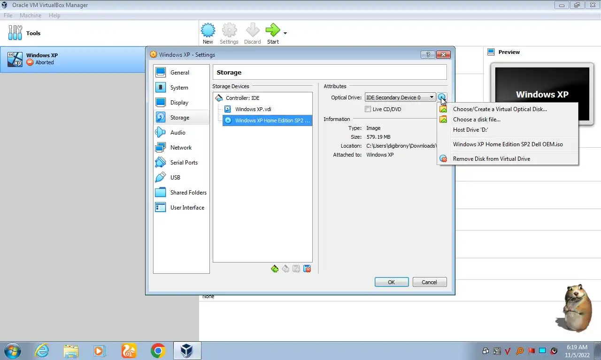Open the media player taskbar icon
Screen dimensions: 601x360
click(100, 351)
